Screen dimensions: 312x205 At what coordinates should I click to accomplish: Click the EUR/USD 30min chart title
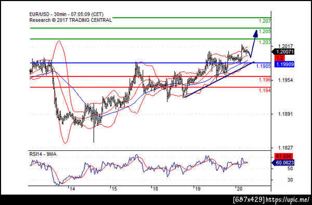pos(67,15)
